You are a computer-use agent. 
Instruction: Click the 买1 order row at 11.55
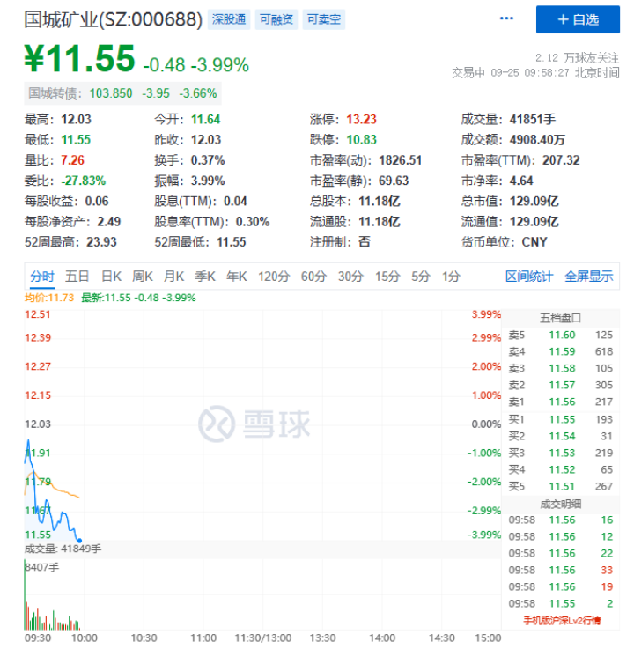(560, 419)
